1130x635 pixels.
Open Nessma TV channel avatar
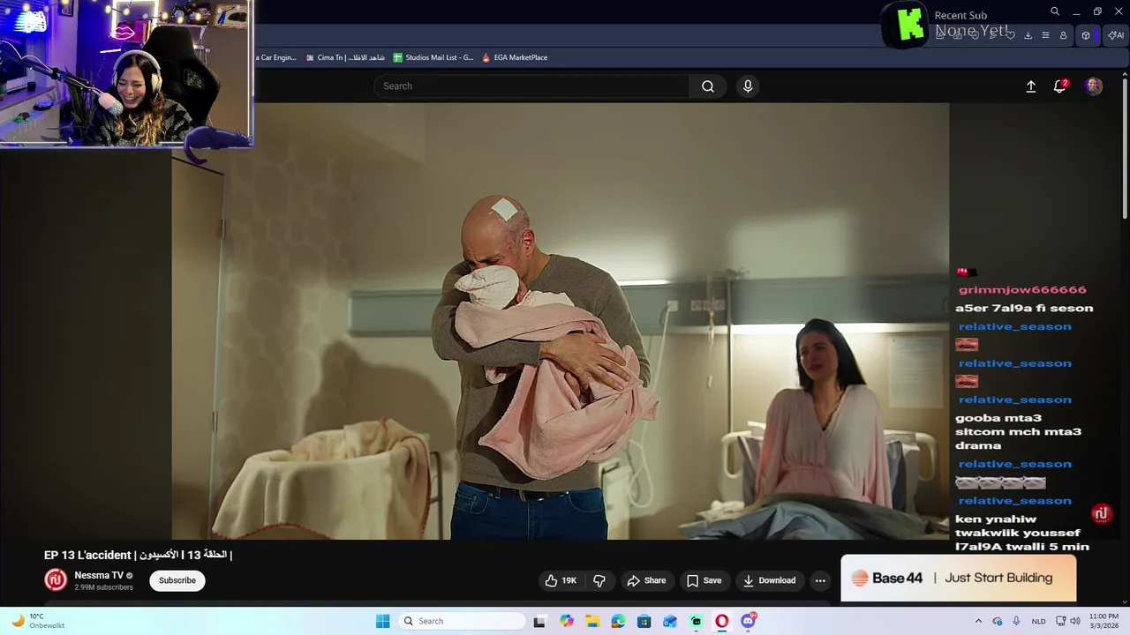point(56,579)
